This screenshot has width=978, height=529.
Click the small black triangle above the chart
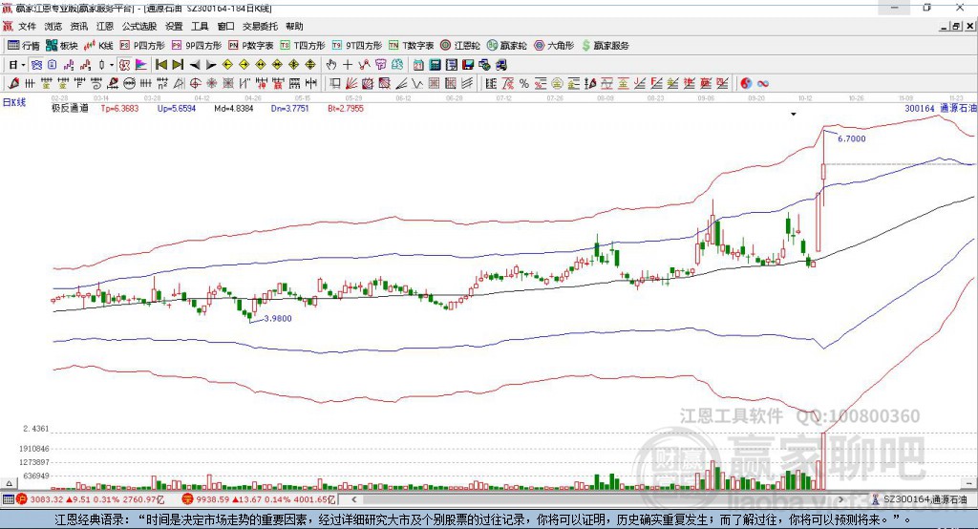[794, 115]
